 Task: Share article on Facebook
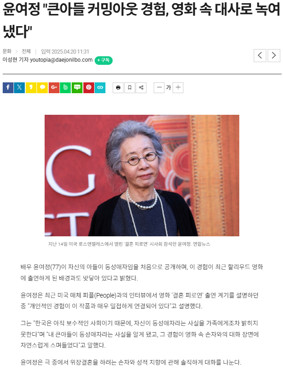click(8, 88)
